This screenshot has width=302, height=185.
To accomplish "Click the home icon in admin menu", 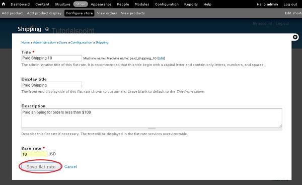I will pos(4,4).
